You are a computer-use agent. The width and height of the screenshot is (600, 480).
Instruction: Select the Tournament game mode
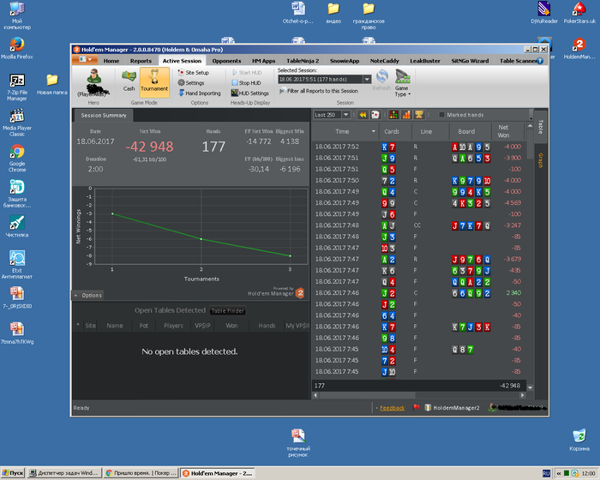click(154, 81)
